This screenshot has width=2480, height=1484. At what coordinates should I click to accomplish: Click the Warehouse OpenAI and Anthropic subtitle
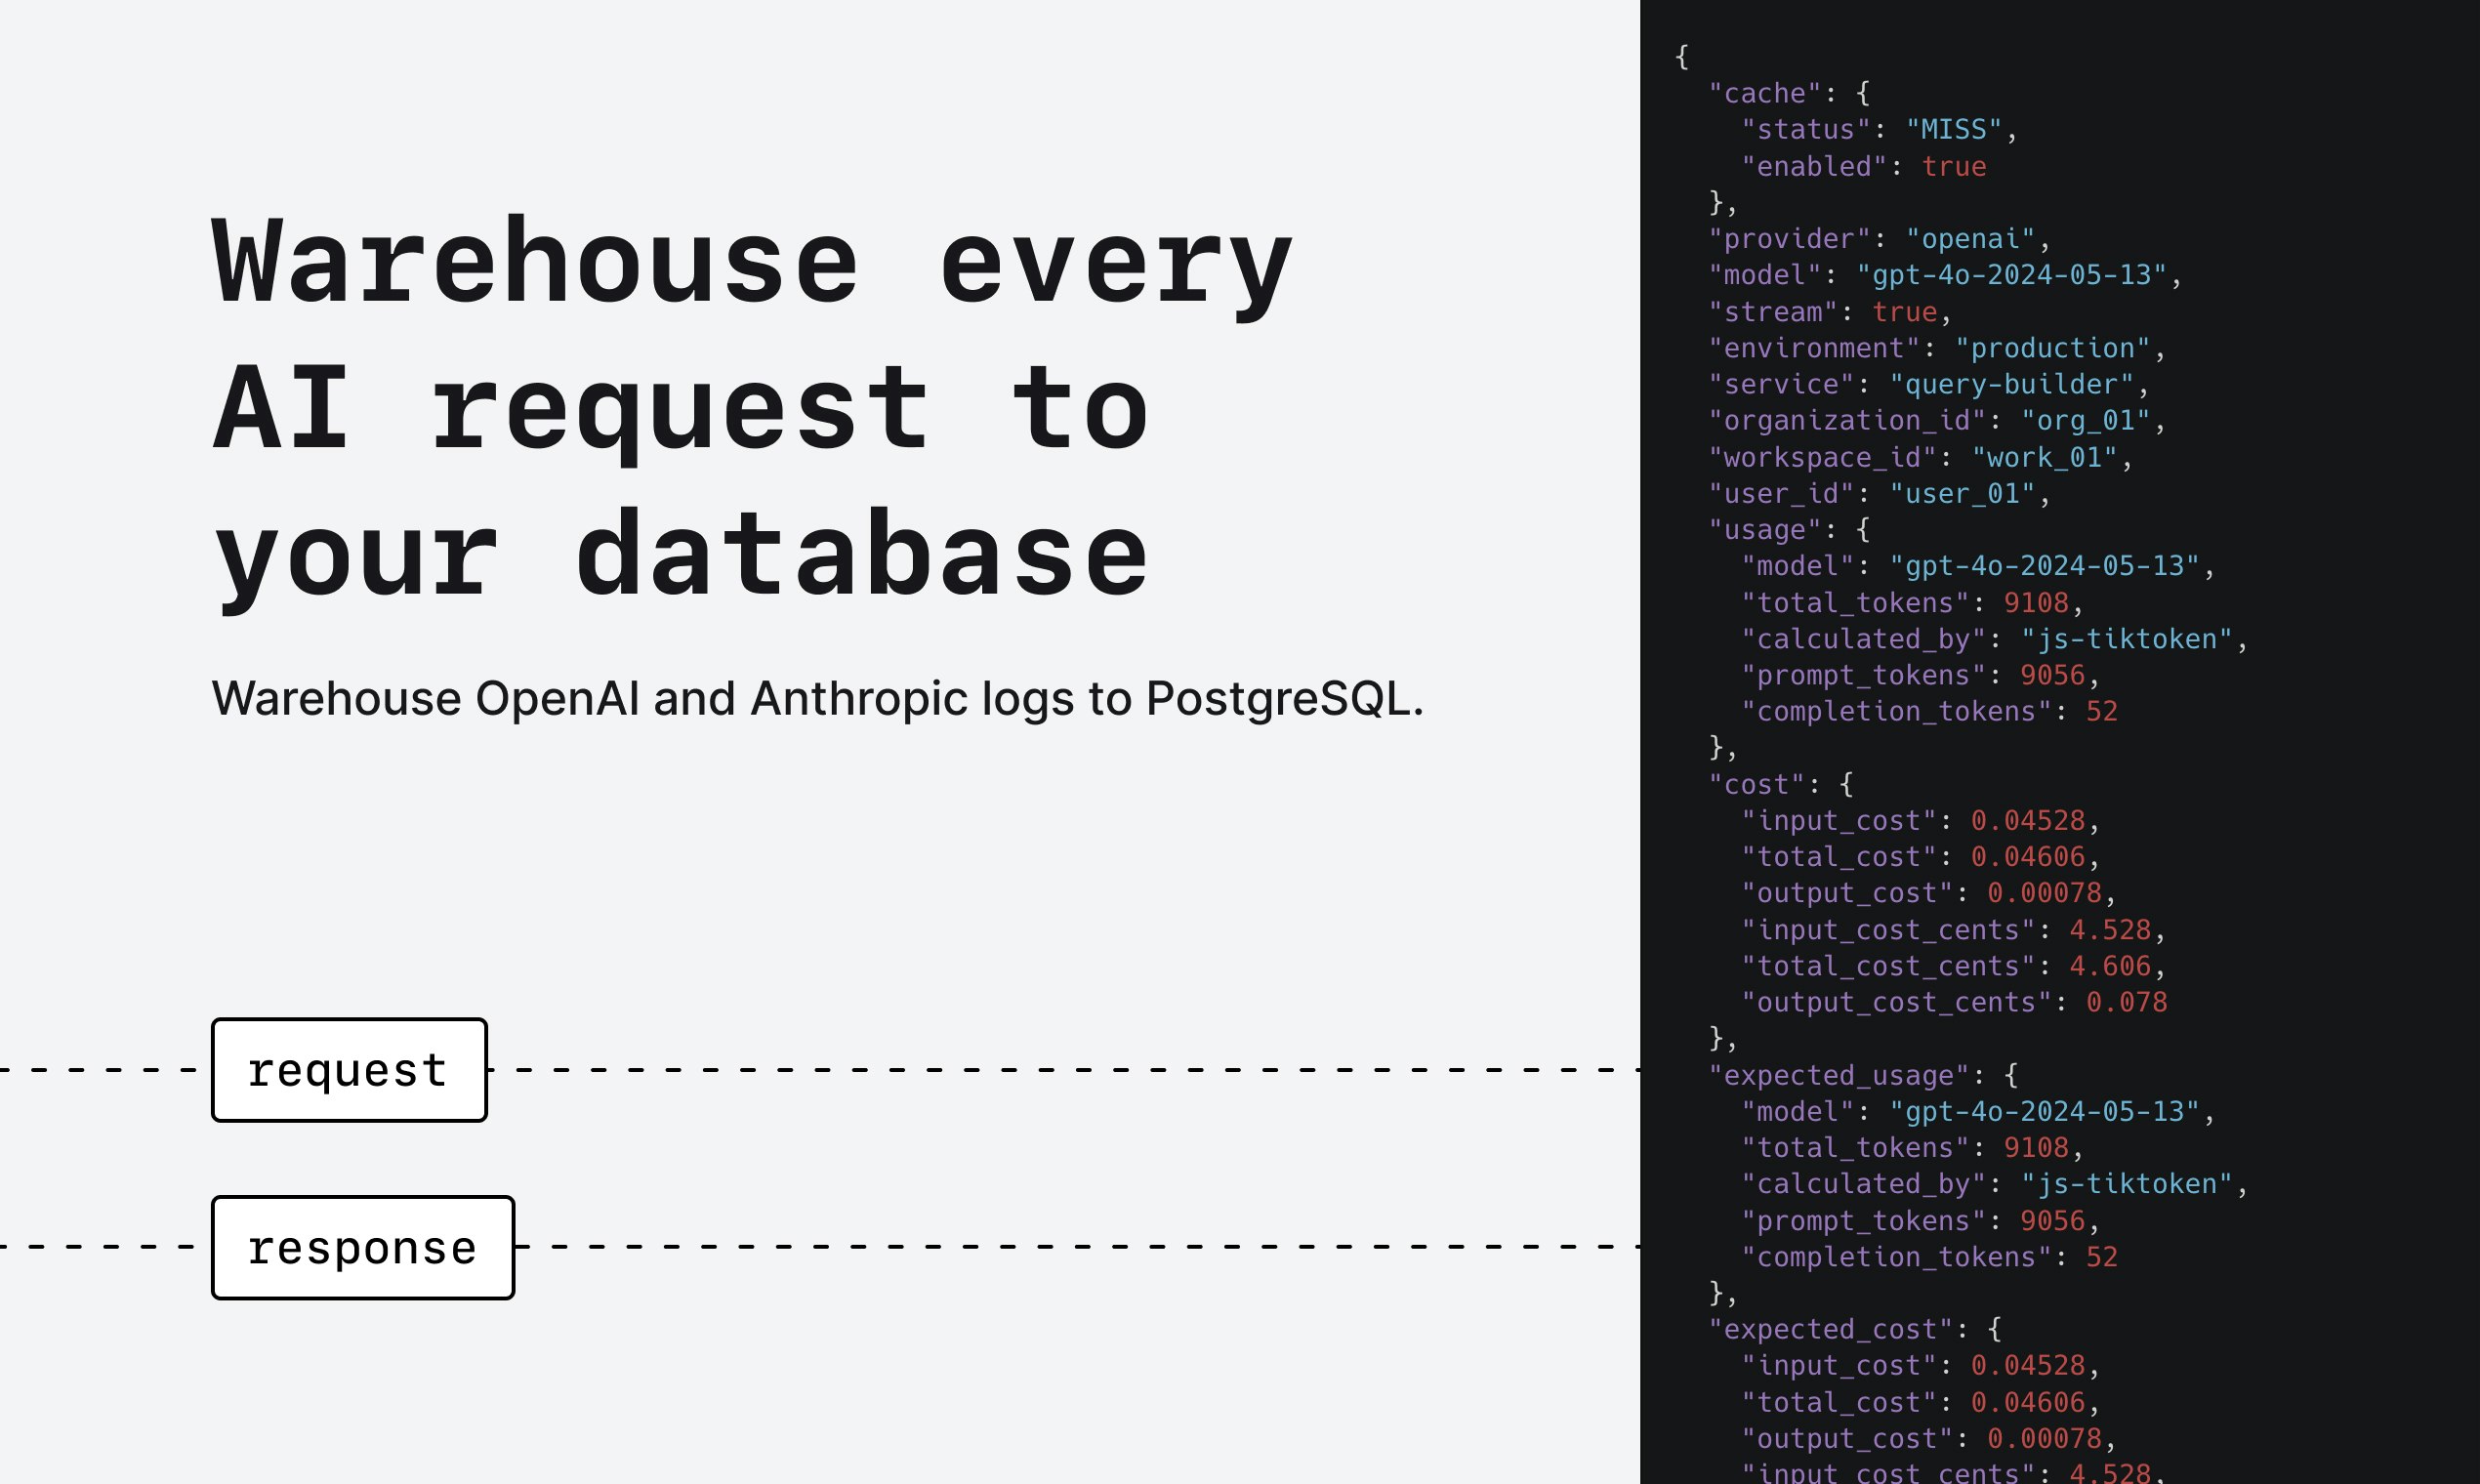817,698
